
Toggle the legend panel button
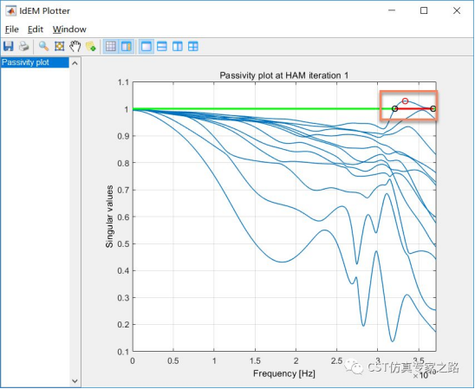pyautogui.click(x=126, y=46)
